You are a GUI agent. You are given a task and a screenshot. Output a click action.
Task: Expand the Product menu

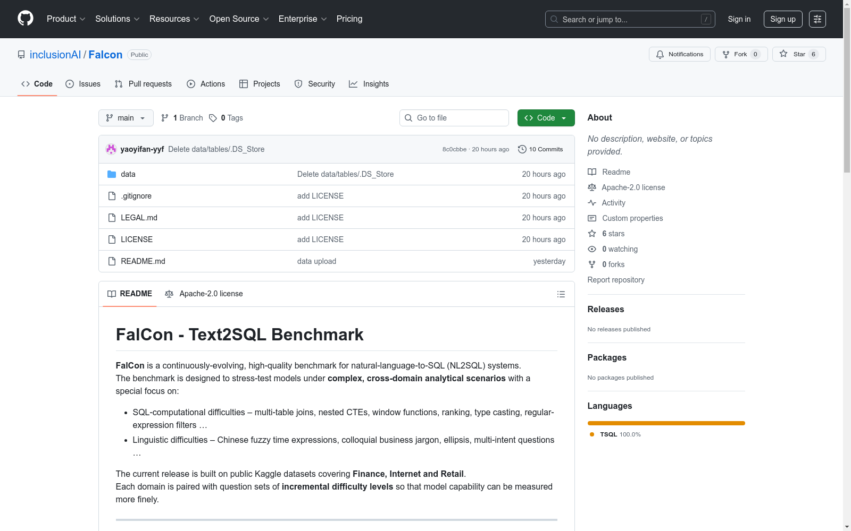[66, 19]
